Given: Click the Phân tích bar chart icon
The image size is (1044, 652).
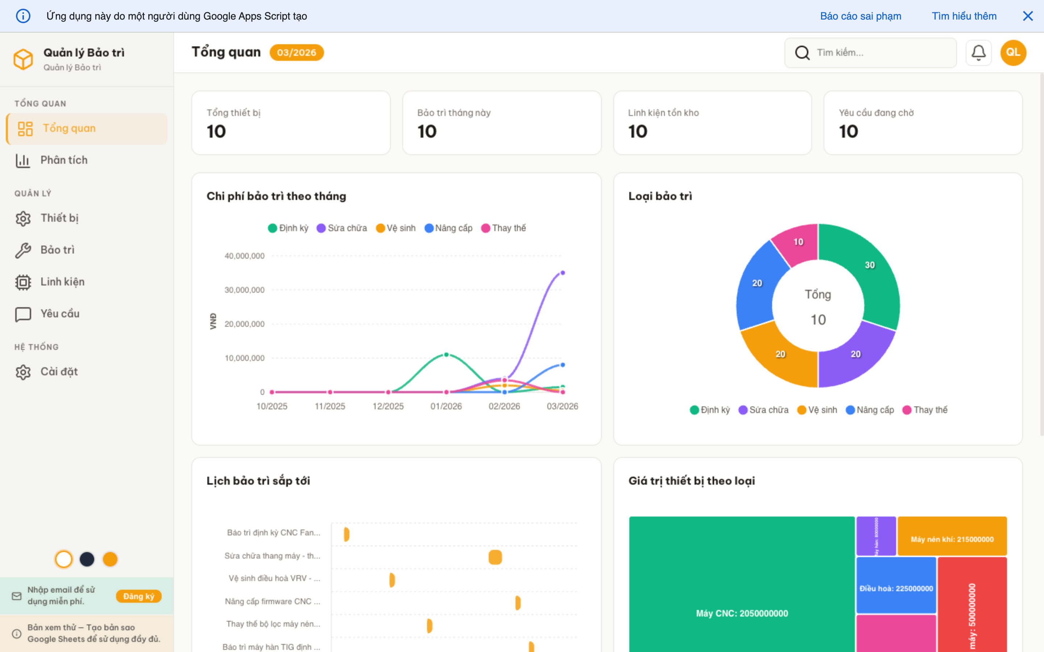Looking at the screenshot, I should tap(23, 160).
